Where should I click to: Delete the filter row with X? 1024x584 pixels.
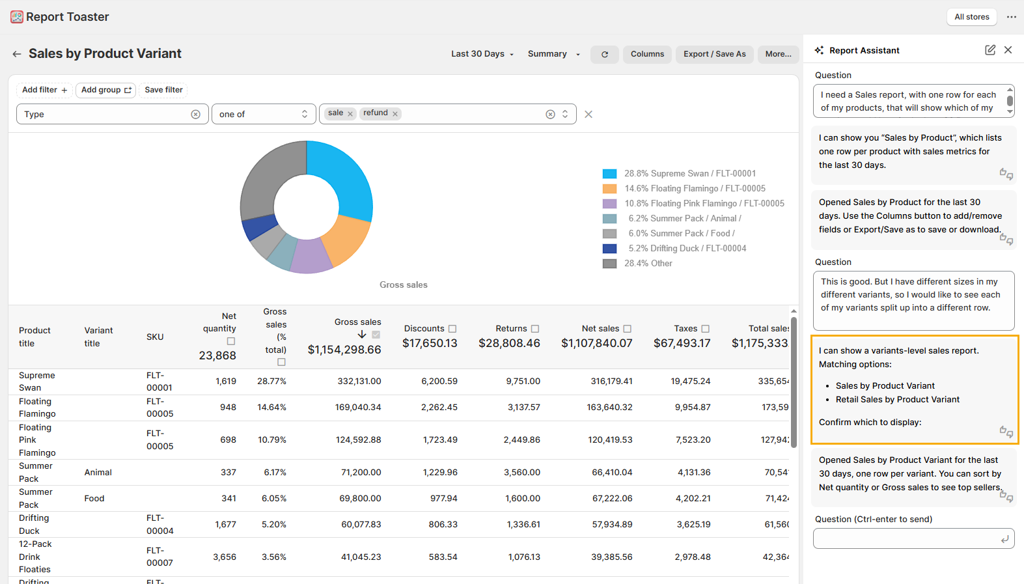(588, 115)
